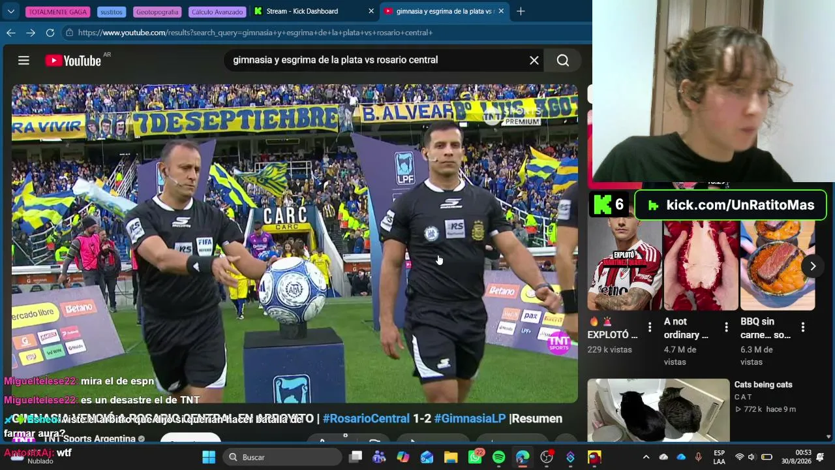Open options menu for 'A not ordinary' short
This screenshot has width=835, height=470.
(726, 327)
